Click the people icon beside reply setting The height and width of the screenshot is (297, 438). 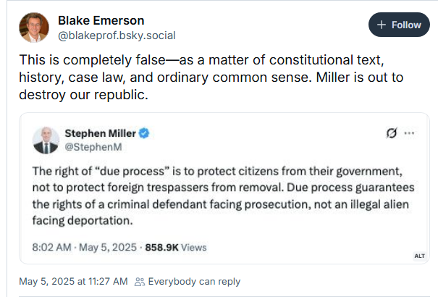[140, 282]
